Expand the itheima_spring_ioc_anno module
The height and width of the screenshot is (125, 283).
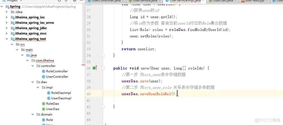point(7,23)
